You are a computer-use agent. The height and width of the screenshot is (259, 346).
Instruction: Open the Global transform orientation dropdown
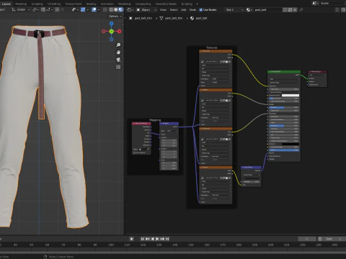(21, 9)
